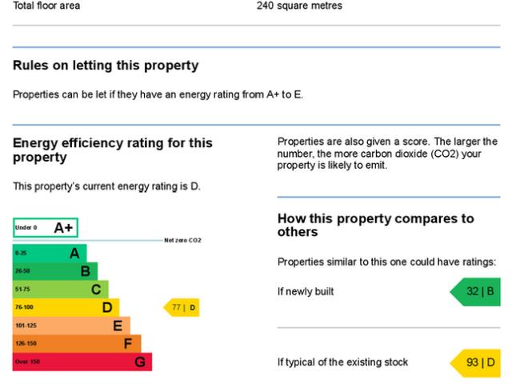Click the green 32 | B rating arrow

tap(476, 291)
